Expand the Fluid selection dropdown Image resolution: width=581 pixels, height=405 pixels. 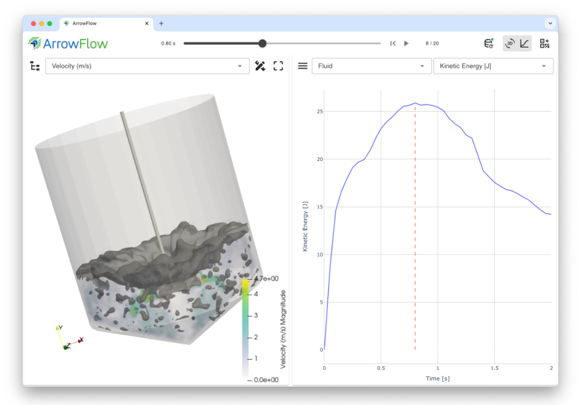click(x=371, y=66)
